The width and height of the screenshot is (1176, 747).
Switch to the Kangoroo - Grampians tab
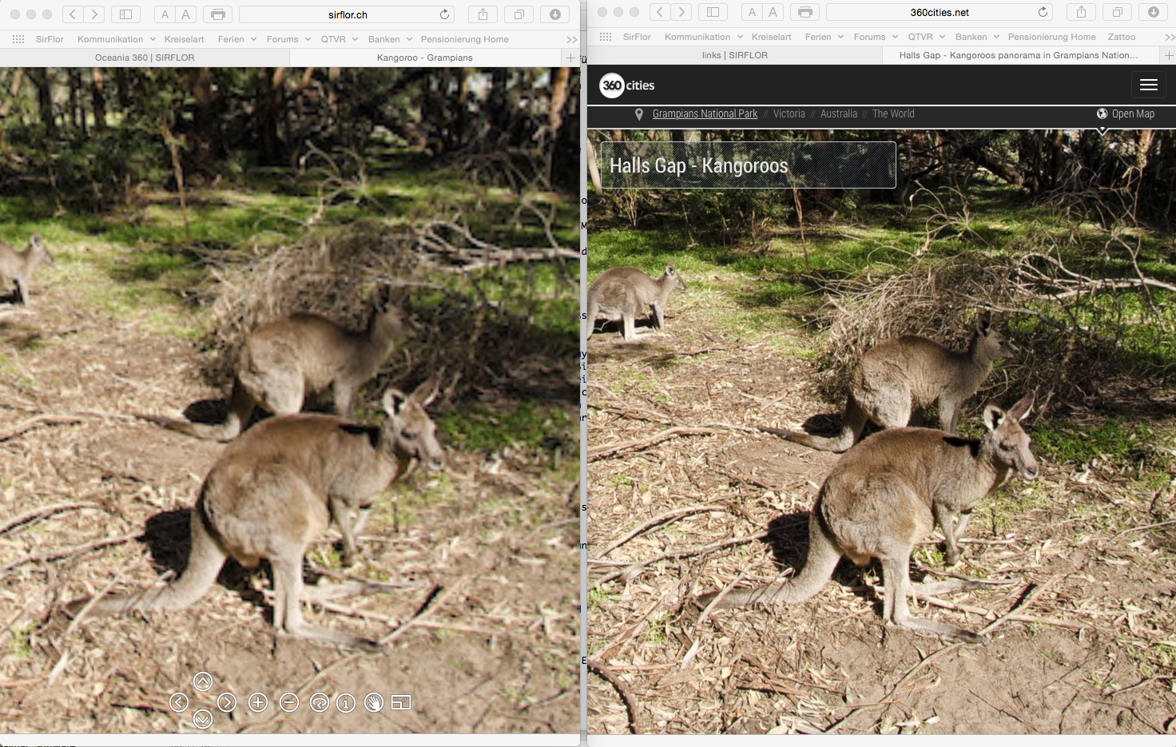pos(424,58)
